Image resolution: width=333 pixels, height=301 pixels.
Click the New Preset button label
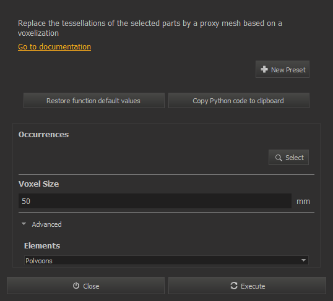coord(288,70)
